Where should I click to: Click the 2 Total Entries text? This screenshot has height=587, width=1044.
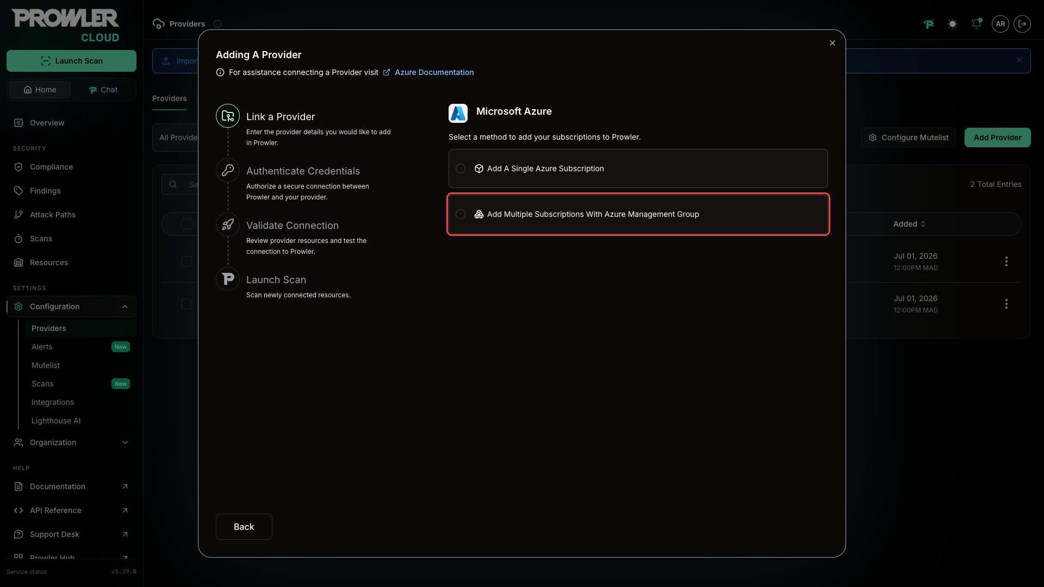(x=996, y=184)
